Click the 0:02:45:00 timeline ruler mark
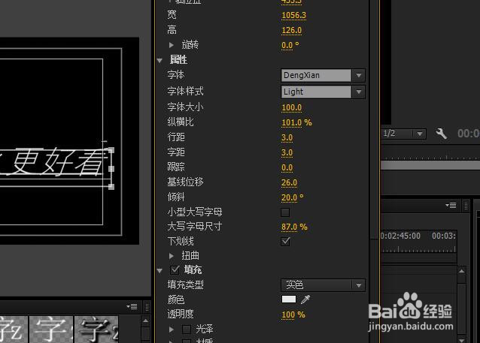 pyautogui.click(x=400, y=236)
